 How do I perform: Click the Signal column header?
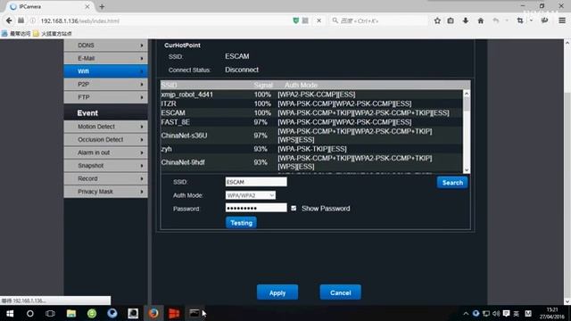coord(263,86)
